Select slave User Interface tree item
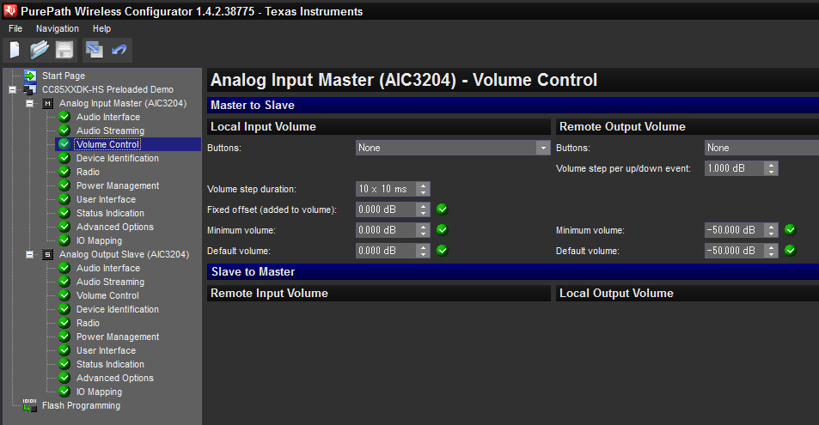The height and width of the screenshot is (425, 819). tap(106, 350)
